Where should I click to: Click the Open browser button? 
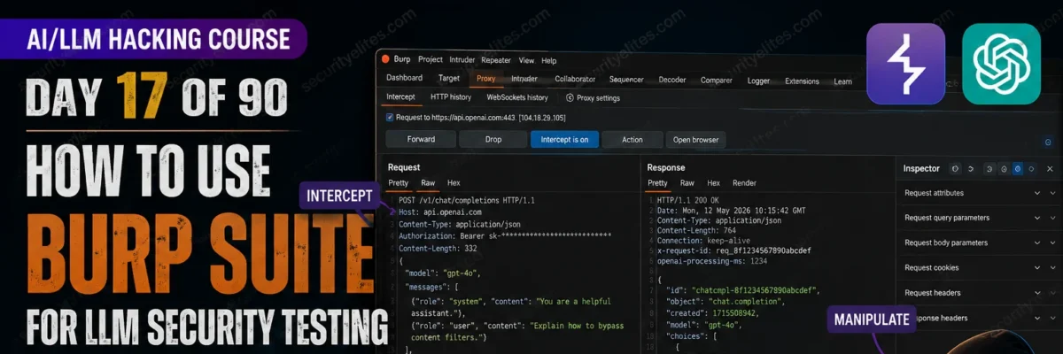pos(695,139)
